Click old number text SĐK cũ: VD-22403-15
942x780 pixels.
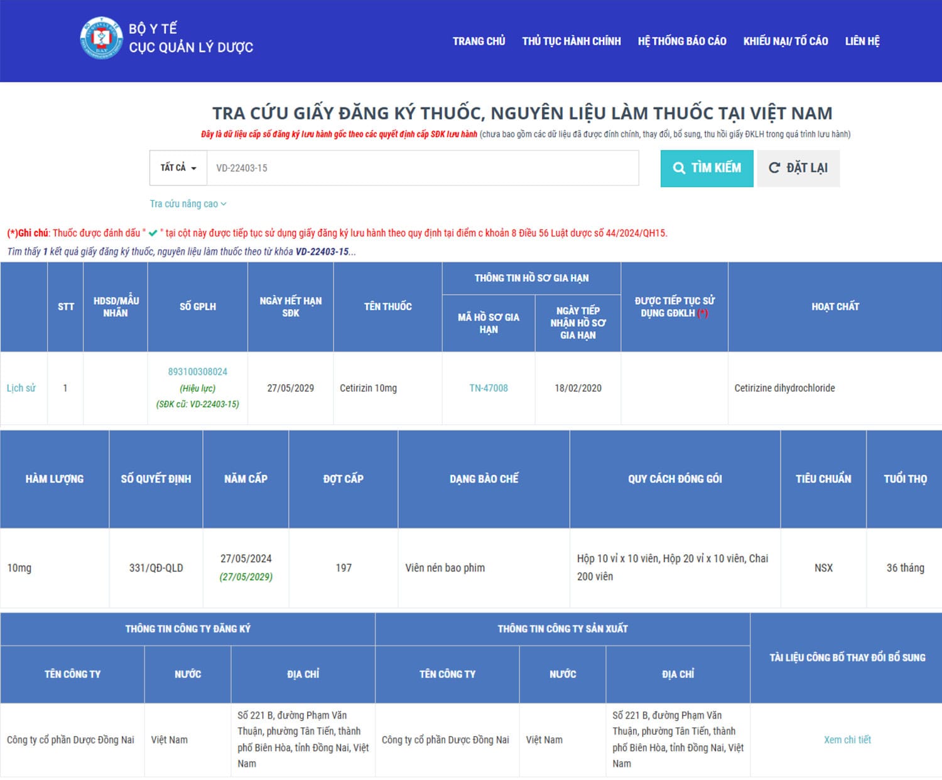(198, 404)
